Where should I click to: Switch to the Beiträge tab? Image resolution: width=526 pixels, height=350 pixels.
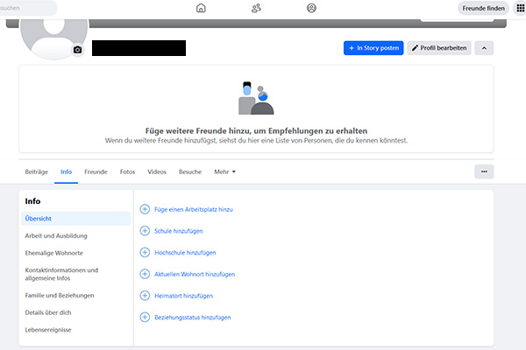click(37, 171)
